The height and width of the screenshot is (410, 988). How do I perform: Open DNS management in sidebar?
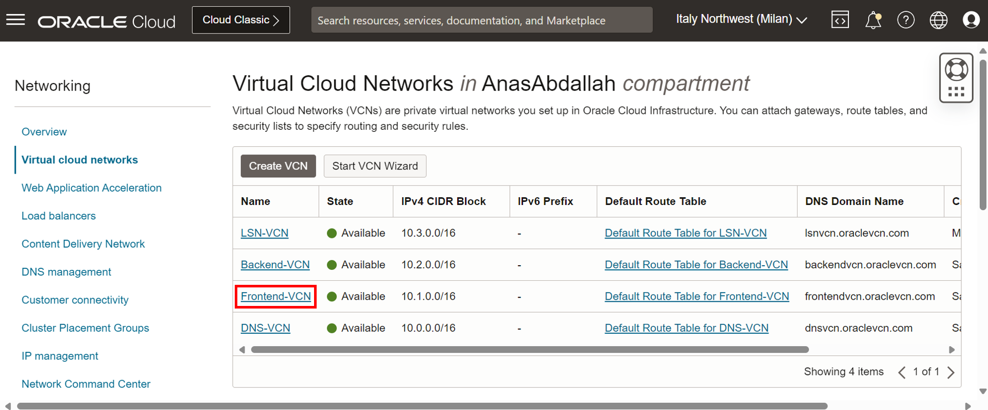pos(66,272)
